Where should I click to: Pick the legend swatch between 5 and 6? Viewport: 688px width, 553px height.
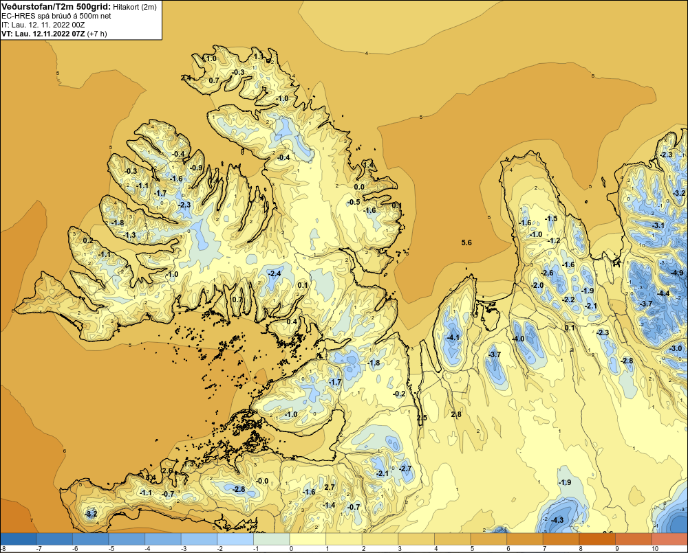point(488,539)
